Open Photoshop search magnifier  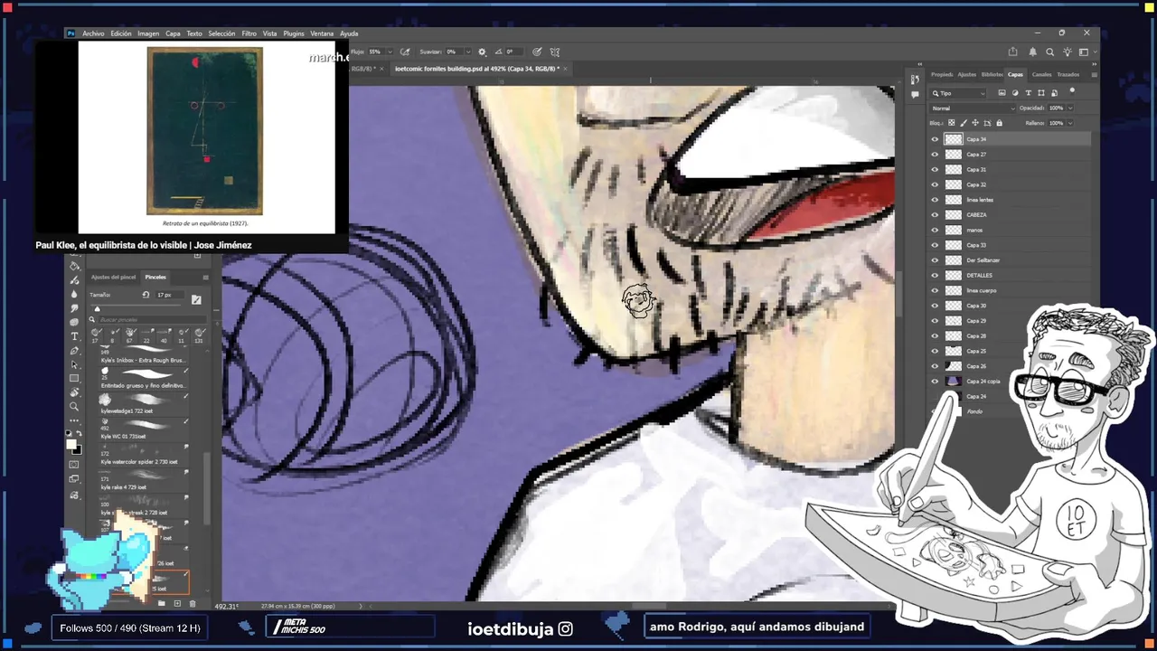tap(1049, 52)
